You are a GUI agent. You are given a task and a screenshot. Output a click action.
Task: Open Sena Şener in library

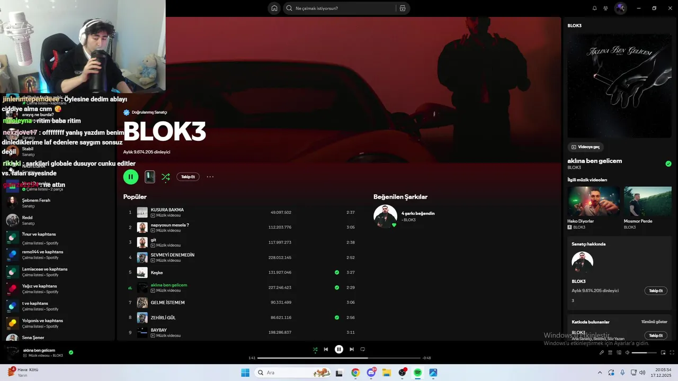click(60, 337)
